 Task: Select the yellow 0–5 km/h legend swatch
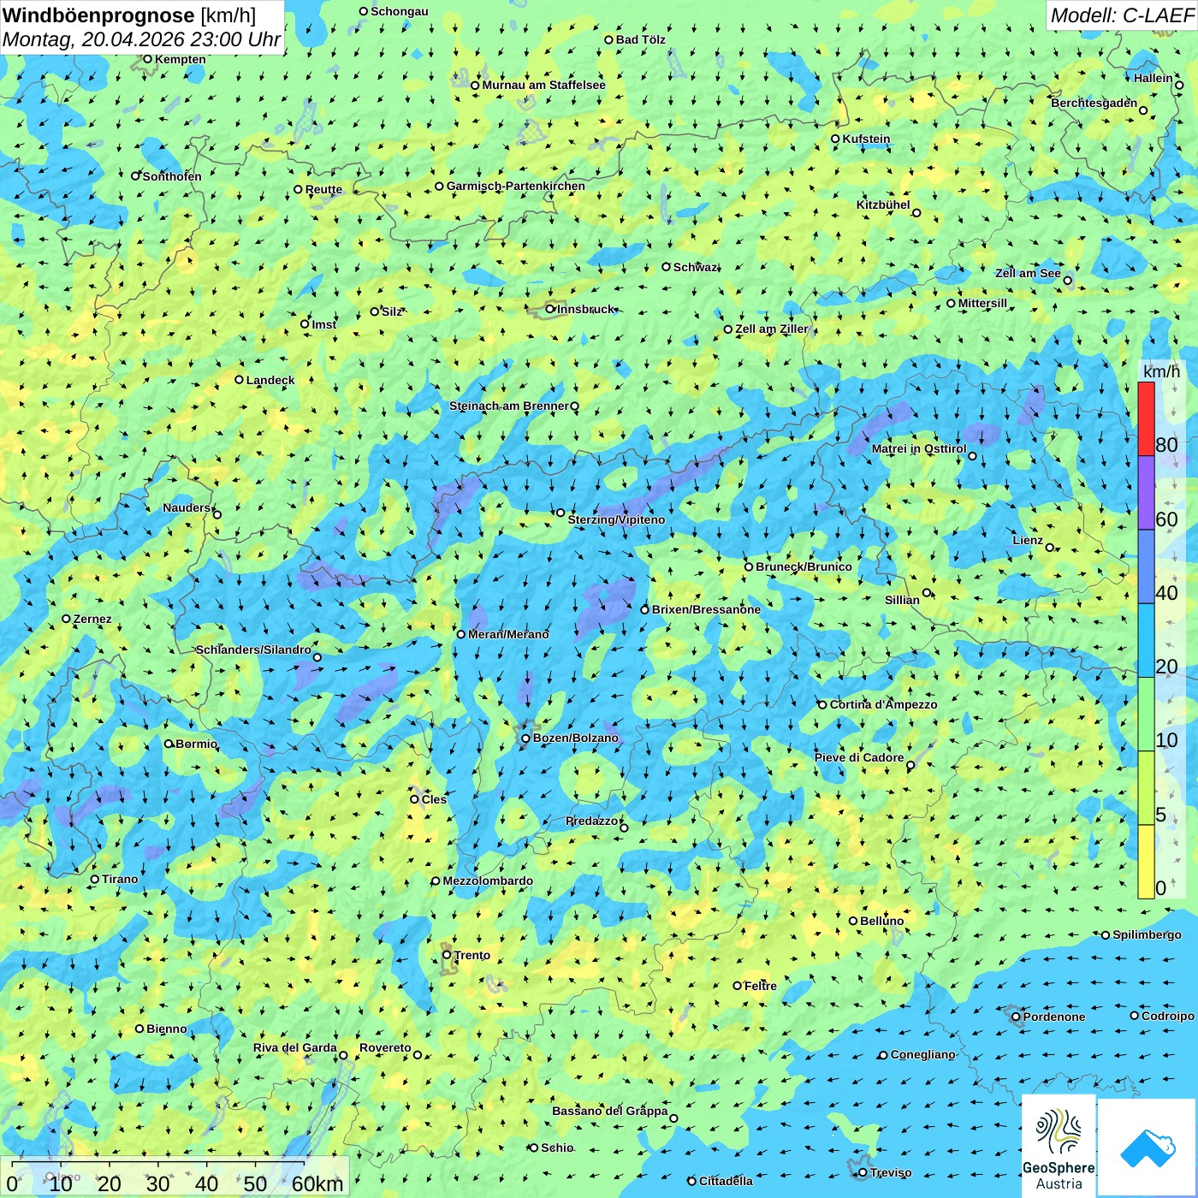1146,862
